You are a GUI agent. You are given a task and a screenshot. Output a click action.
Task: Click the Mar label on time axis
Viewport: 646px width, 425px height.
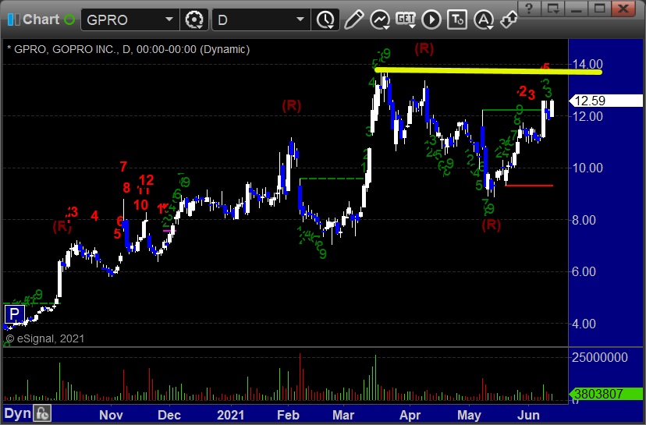point(343,415)
